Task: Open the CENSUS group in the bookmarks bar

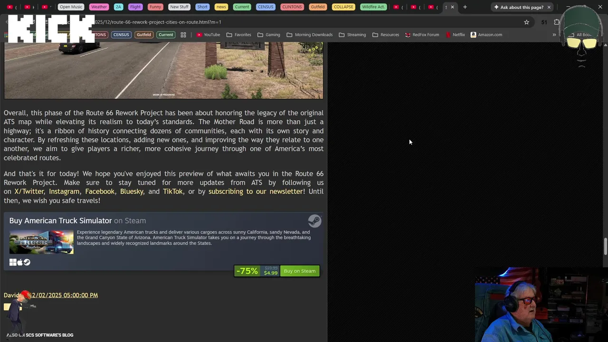Action: tap(121, 35)
